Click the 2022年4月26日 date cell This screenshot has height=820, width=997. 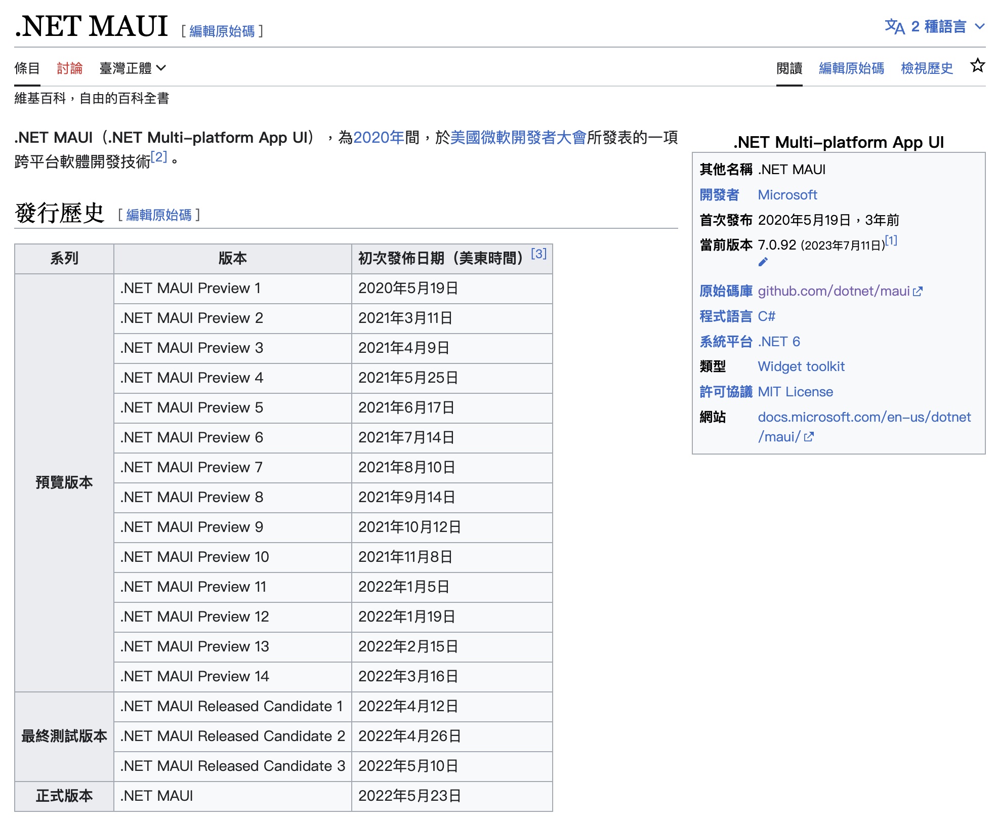pyautogui.click(x=452, y=736)
